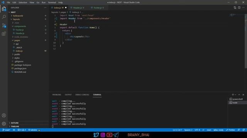
Task: Open README.md in the explorer
Action: 20,72
